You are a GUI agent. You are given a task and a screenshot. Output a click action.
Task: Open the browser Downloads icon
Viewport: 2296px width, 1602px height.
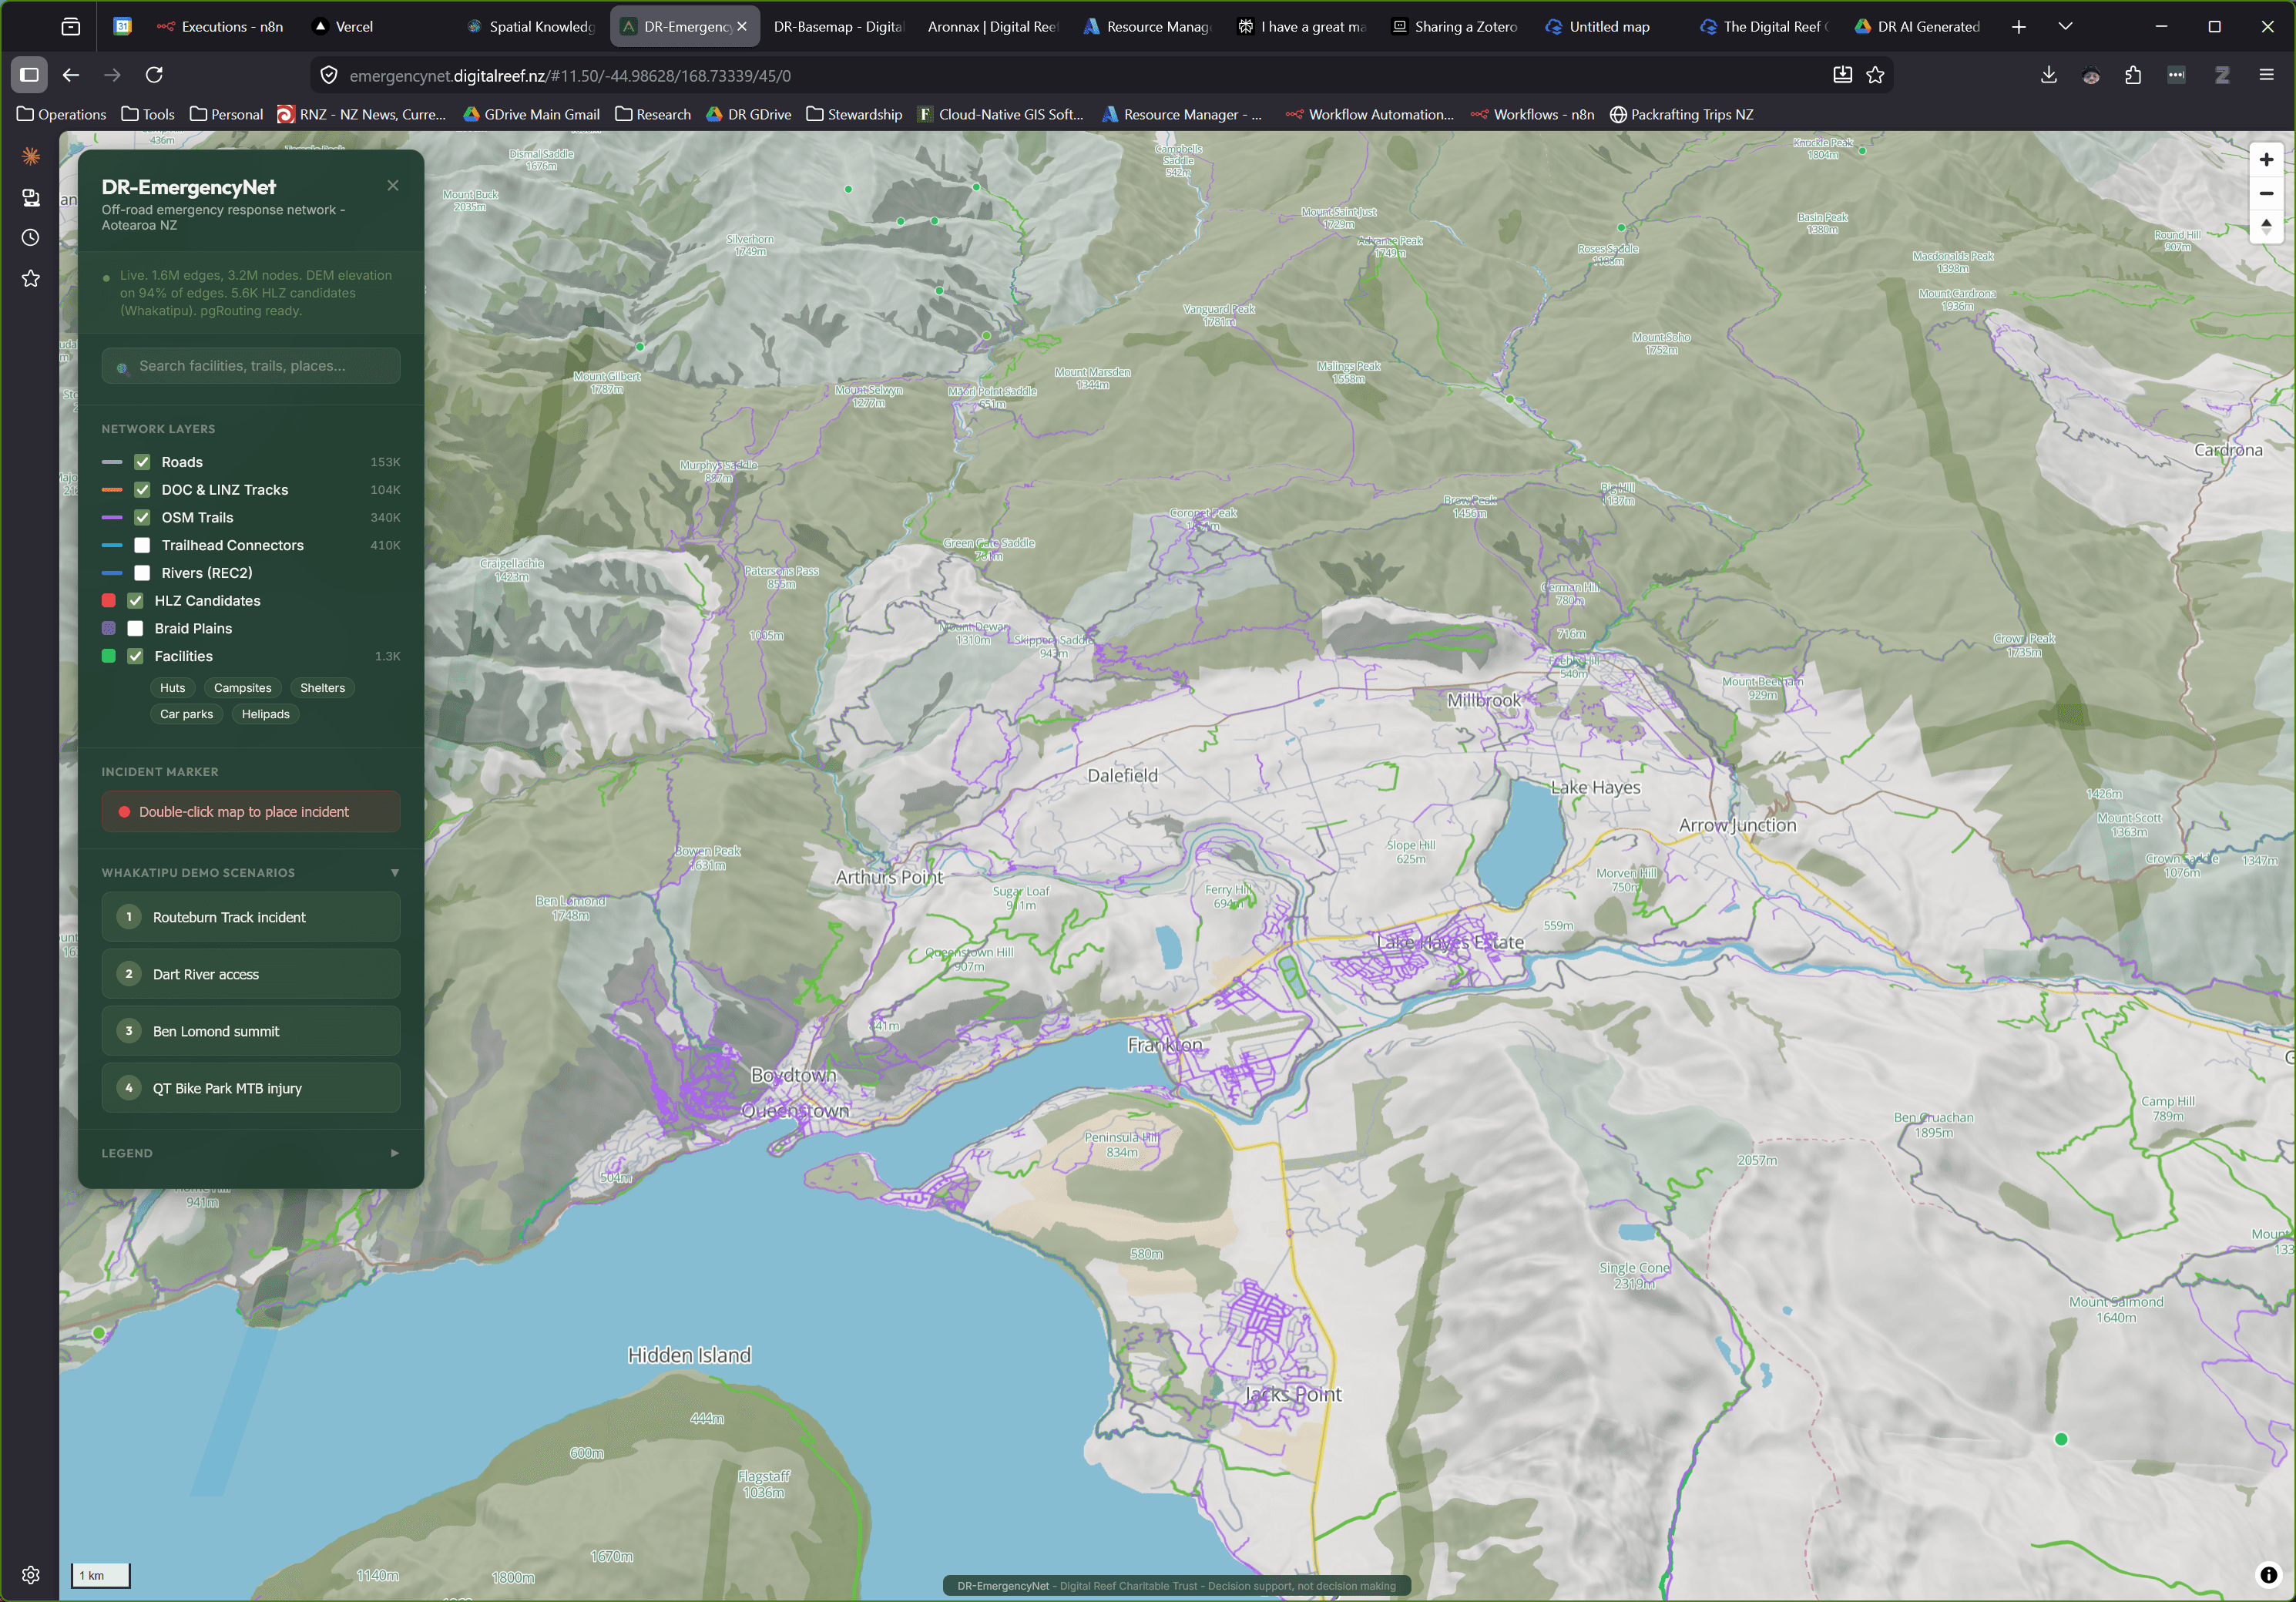click(2049, 75)
